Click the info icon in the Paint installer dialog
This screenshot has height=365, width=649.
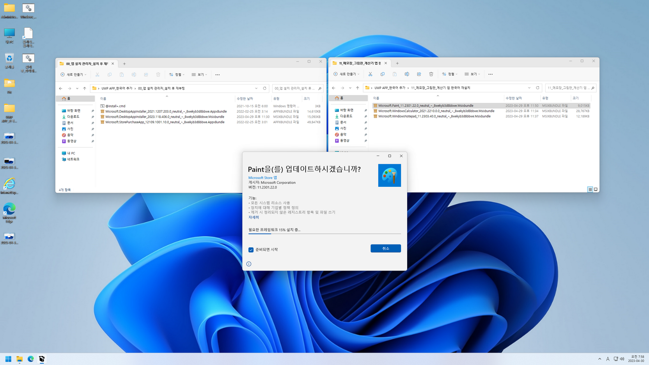pos(249,264)
